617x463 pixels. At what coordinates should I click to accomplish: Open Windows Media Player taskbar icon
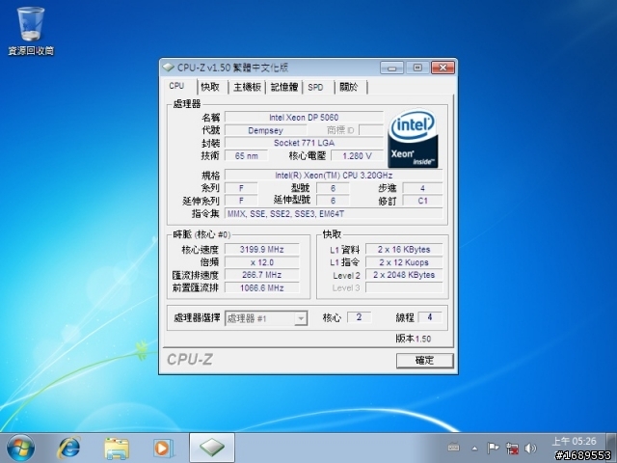162,448
